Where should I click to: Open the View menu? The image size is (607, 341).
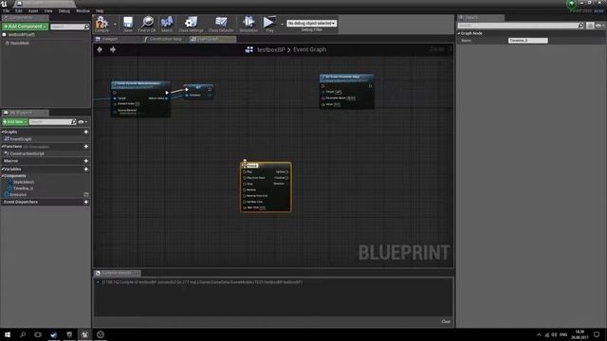(48, 10)
